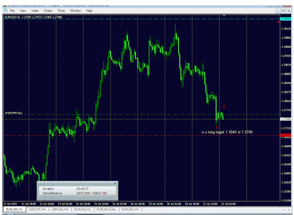
Task: Open the Window menu
Action: 75,11
